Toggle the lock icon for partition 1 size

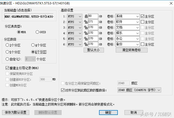coord(86,16)
